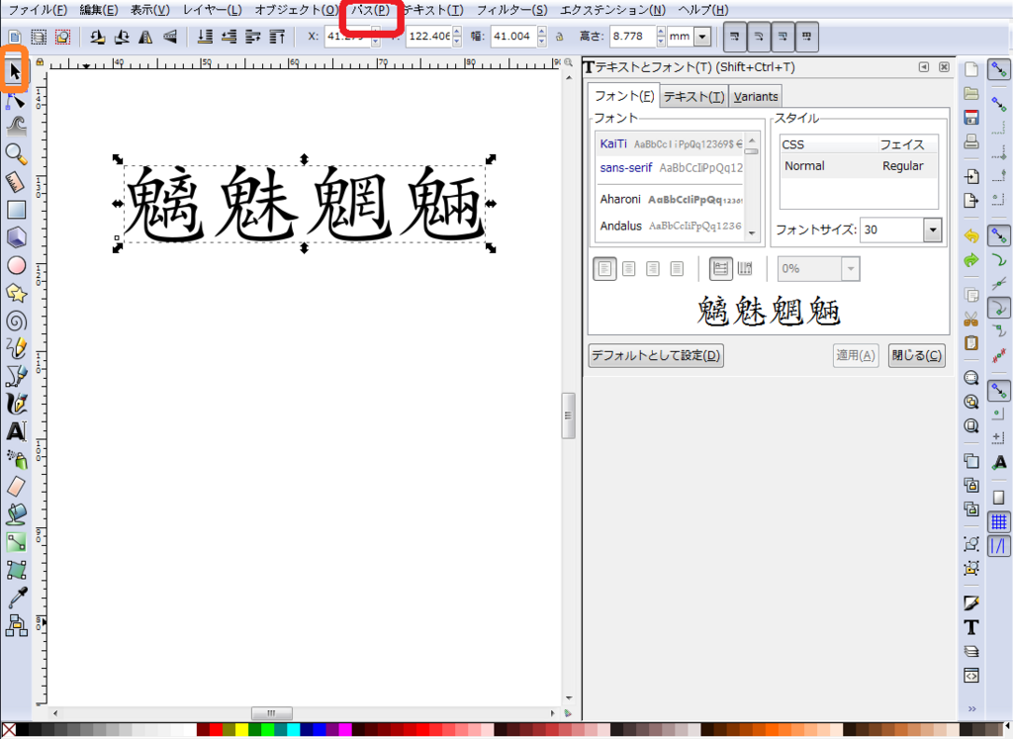The height and width of the screenshot is (739, 1013).
Task: Select the Star and polygon tool
Action: coord(16,293)
